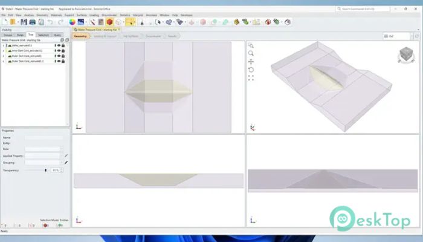Create a new file from toolbar
The height and width of the screenshot is (242, 423).
(x=5, y=22)
